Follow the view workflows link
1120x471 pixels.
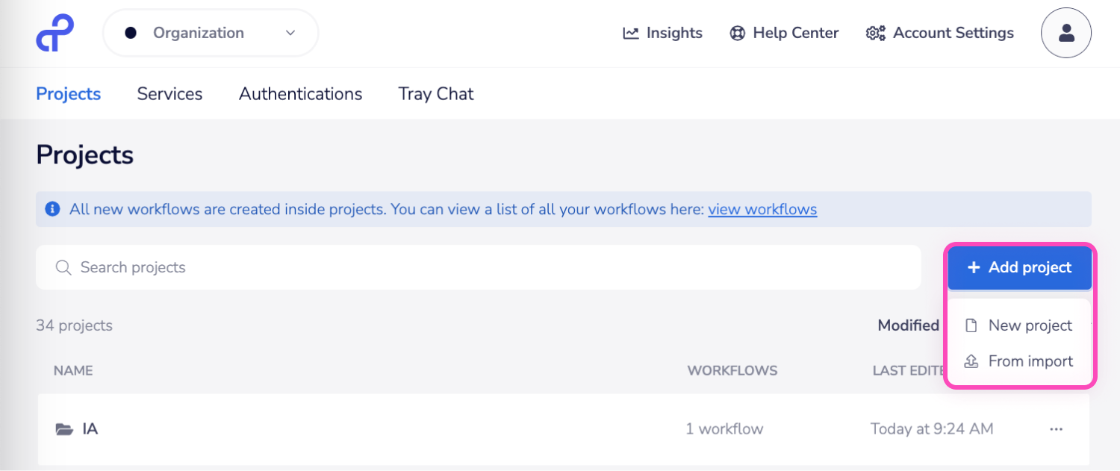(762, 210)
